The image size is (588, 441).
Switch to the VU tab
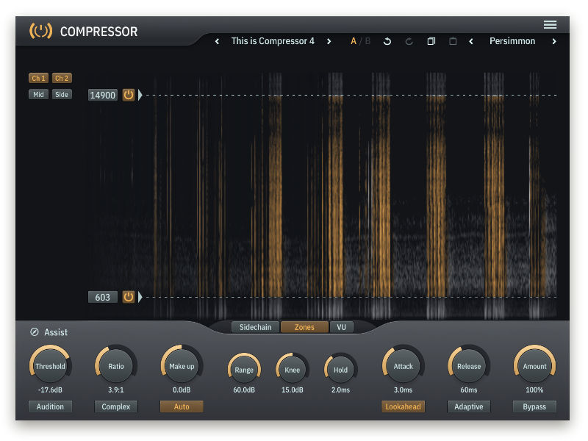pos(341,327)
